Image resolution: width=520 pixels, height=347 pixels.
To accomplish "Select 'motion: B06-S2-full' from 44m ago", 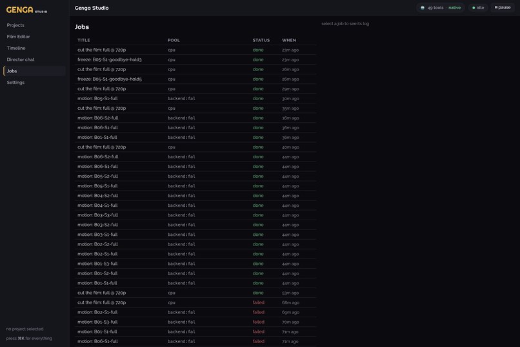I will point(195,157).
